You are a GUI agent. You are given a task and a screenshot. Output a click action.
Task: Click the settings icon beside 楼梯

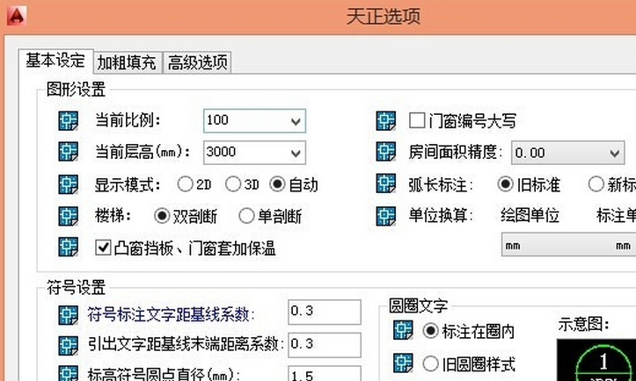tap(68, 216)
